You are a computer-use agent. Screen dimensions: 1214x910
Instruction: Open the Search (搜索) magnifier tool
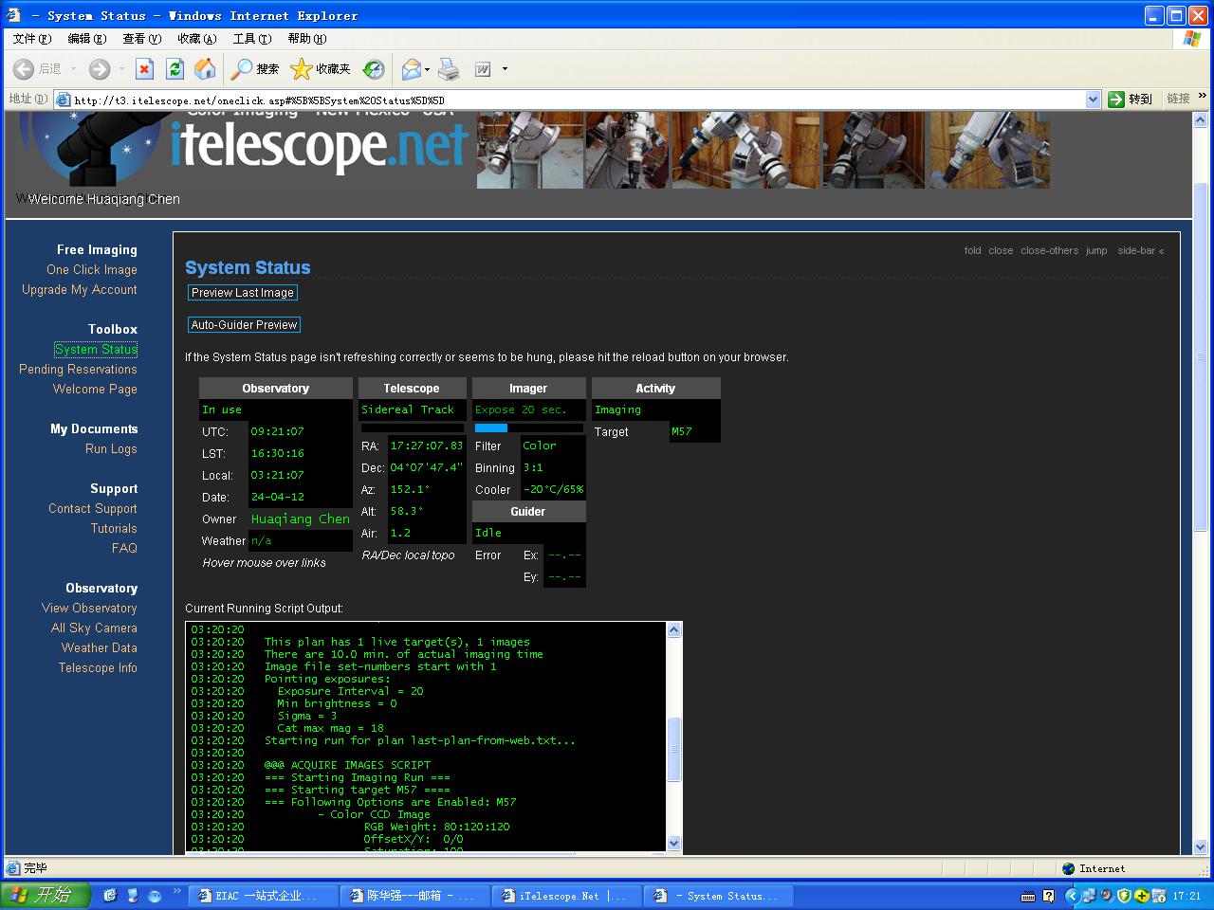tap(255, 69)
